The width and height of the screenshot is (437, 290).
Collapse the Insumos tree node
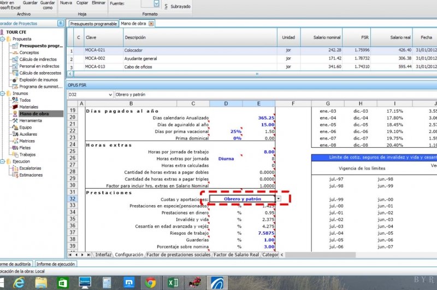[3, 94]
